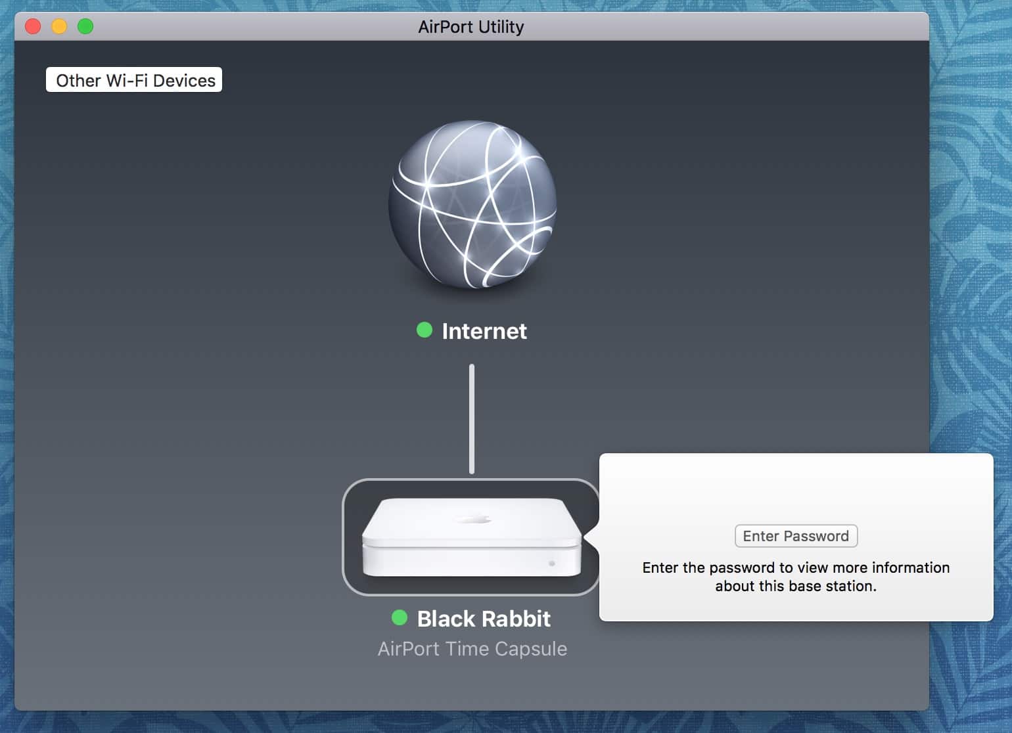Select the AirPort Time Capsule device icon
The height and width of the screenshot is (733, 1012).
tap(472, 537)
